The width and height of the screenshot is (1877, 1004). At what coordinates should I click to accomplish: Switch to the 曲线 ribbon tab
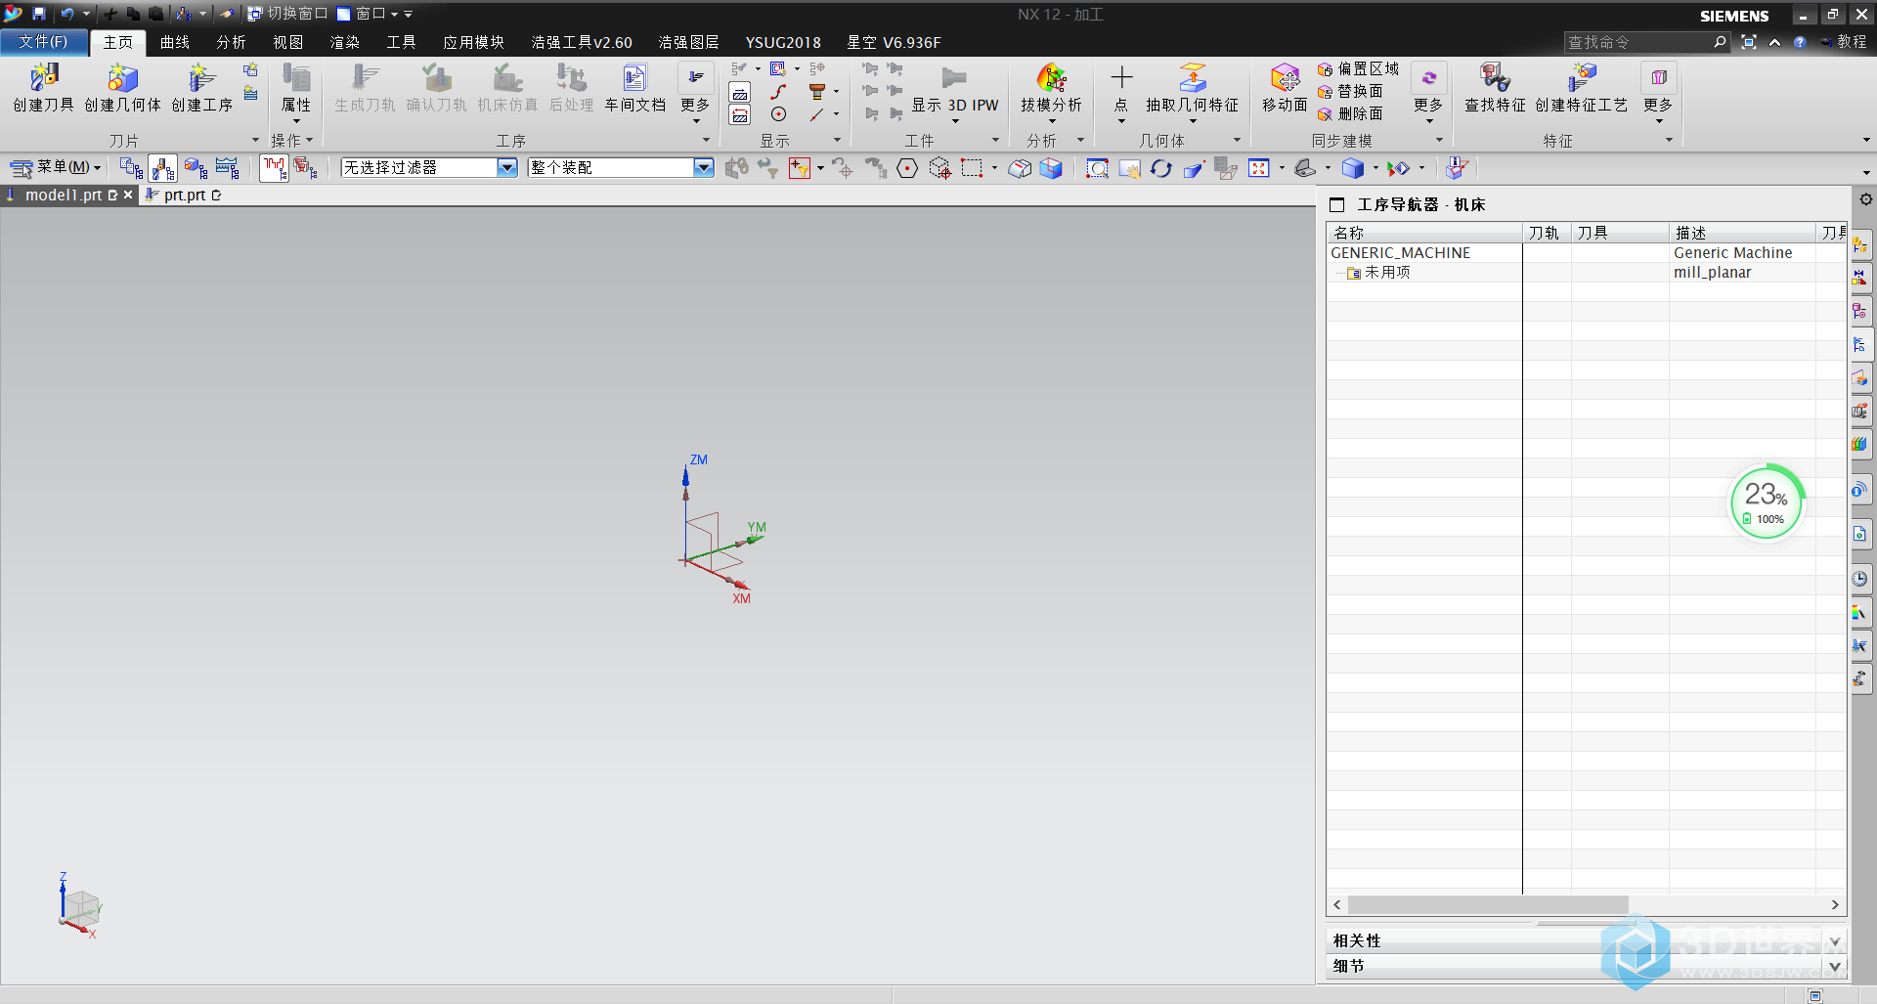click(x=175, y=42)
